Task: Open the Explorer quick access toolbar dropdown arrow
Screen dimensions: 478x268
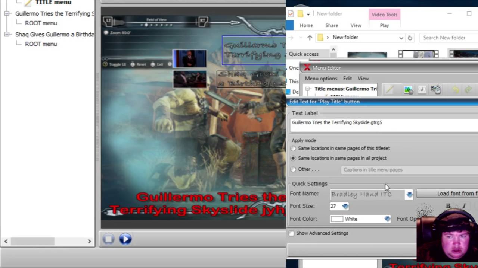Action: (x=308, y=14)
